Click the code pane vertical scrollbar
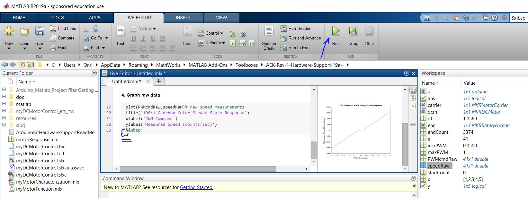 (x=314, y=150)
